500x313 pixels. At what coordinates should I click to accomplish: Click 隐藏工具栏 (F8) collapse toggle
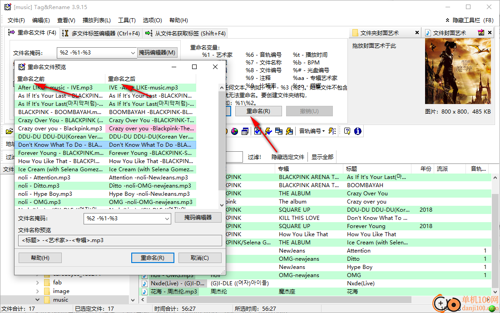pyautogui.click(x=470, y=20)
